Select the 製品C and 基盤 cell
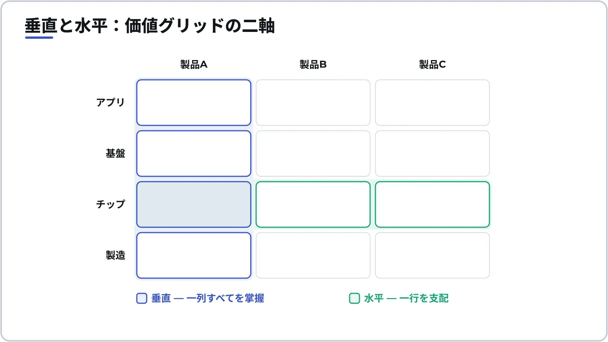Screen dimensions: 608x342 [x=432, y=154]
